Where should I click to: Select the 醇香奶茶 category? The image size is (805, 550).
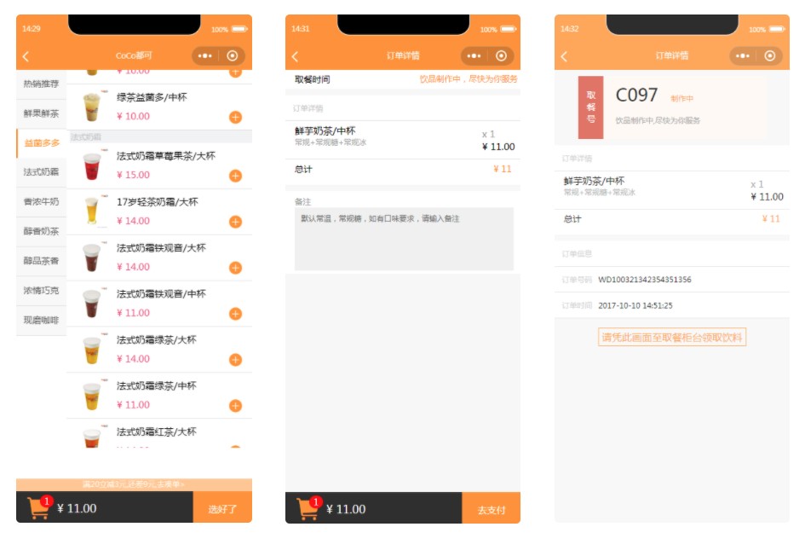pyautogui.click(x=41, y=231)
